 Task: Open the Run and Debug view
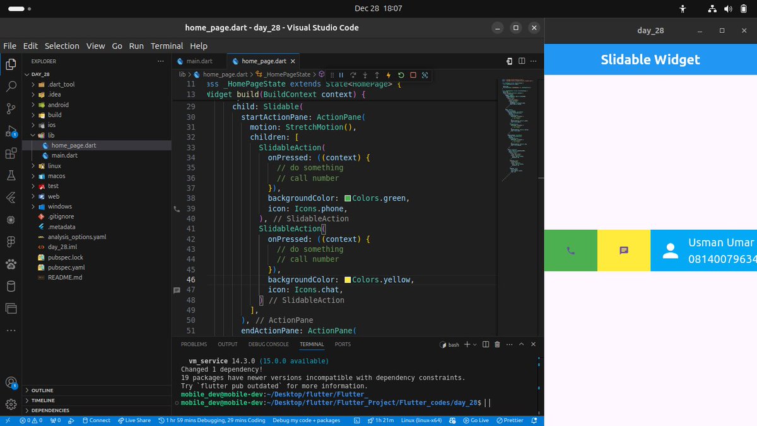click(x=11, y=131)
